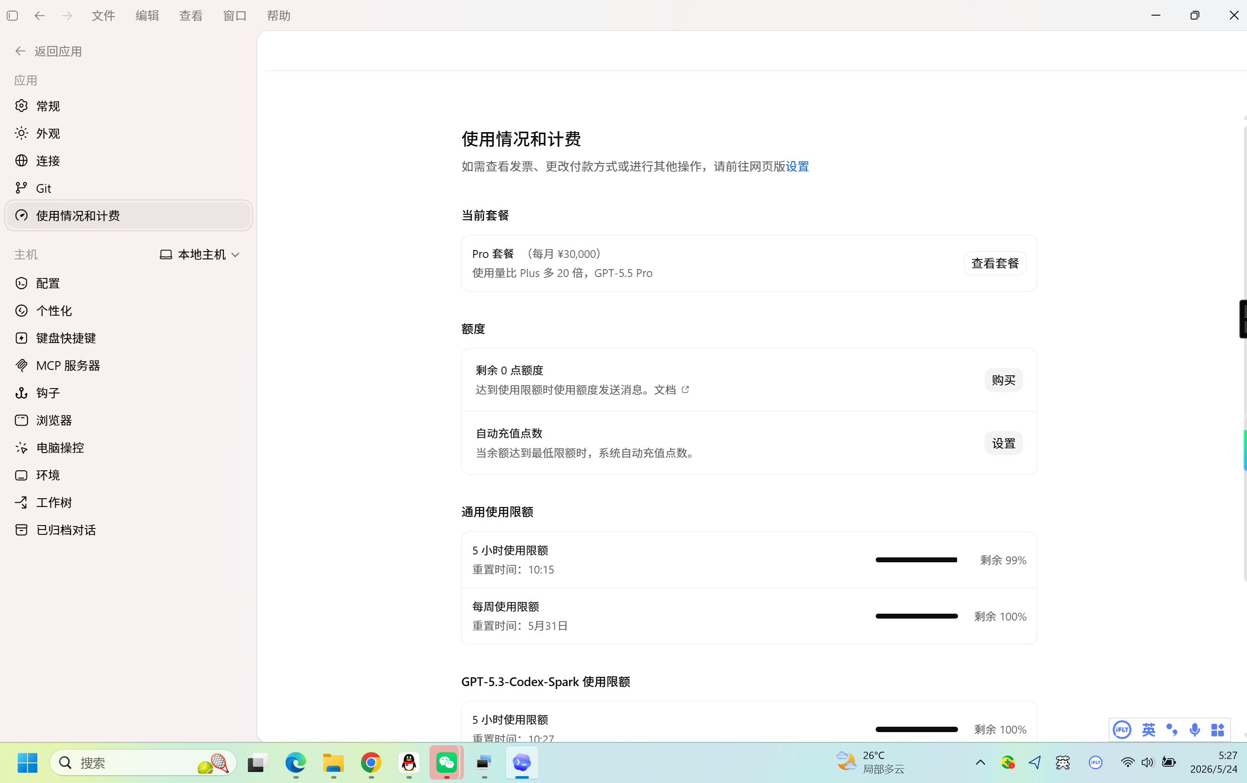Screen dimensions: 1247x783
Task: Click the Git branch icon
Action: coord(21,188)
